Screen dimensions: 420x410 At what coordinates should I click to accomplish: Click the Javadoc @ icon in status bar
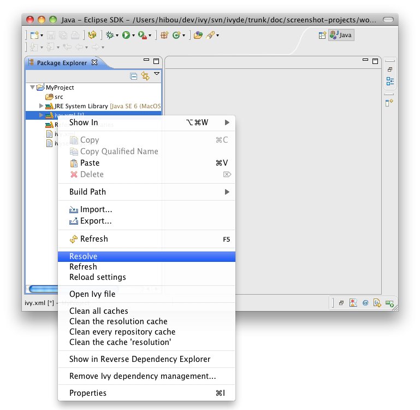[x=365, y=302]
